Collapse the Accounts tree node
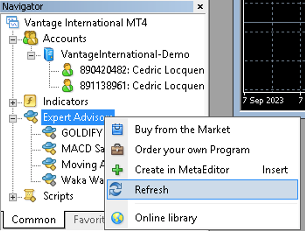Viewport: 305px width, 231px height. point(13,40)
